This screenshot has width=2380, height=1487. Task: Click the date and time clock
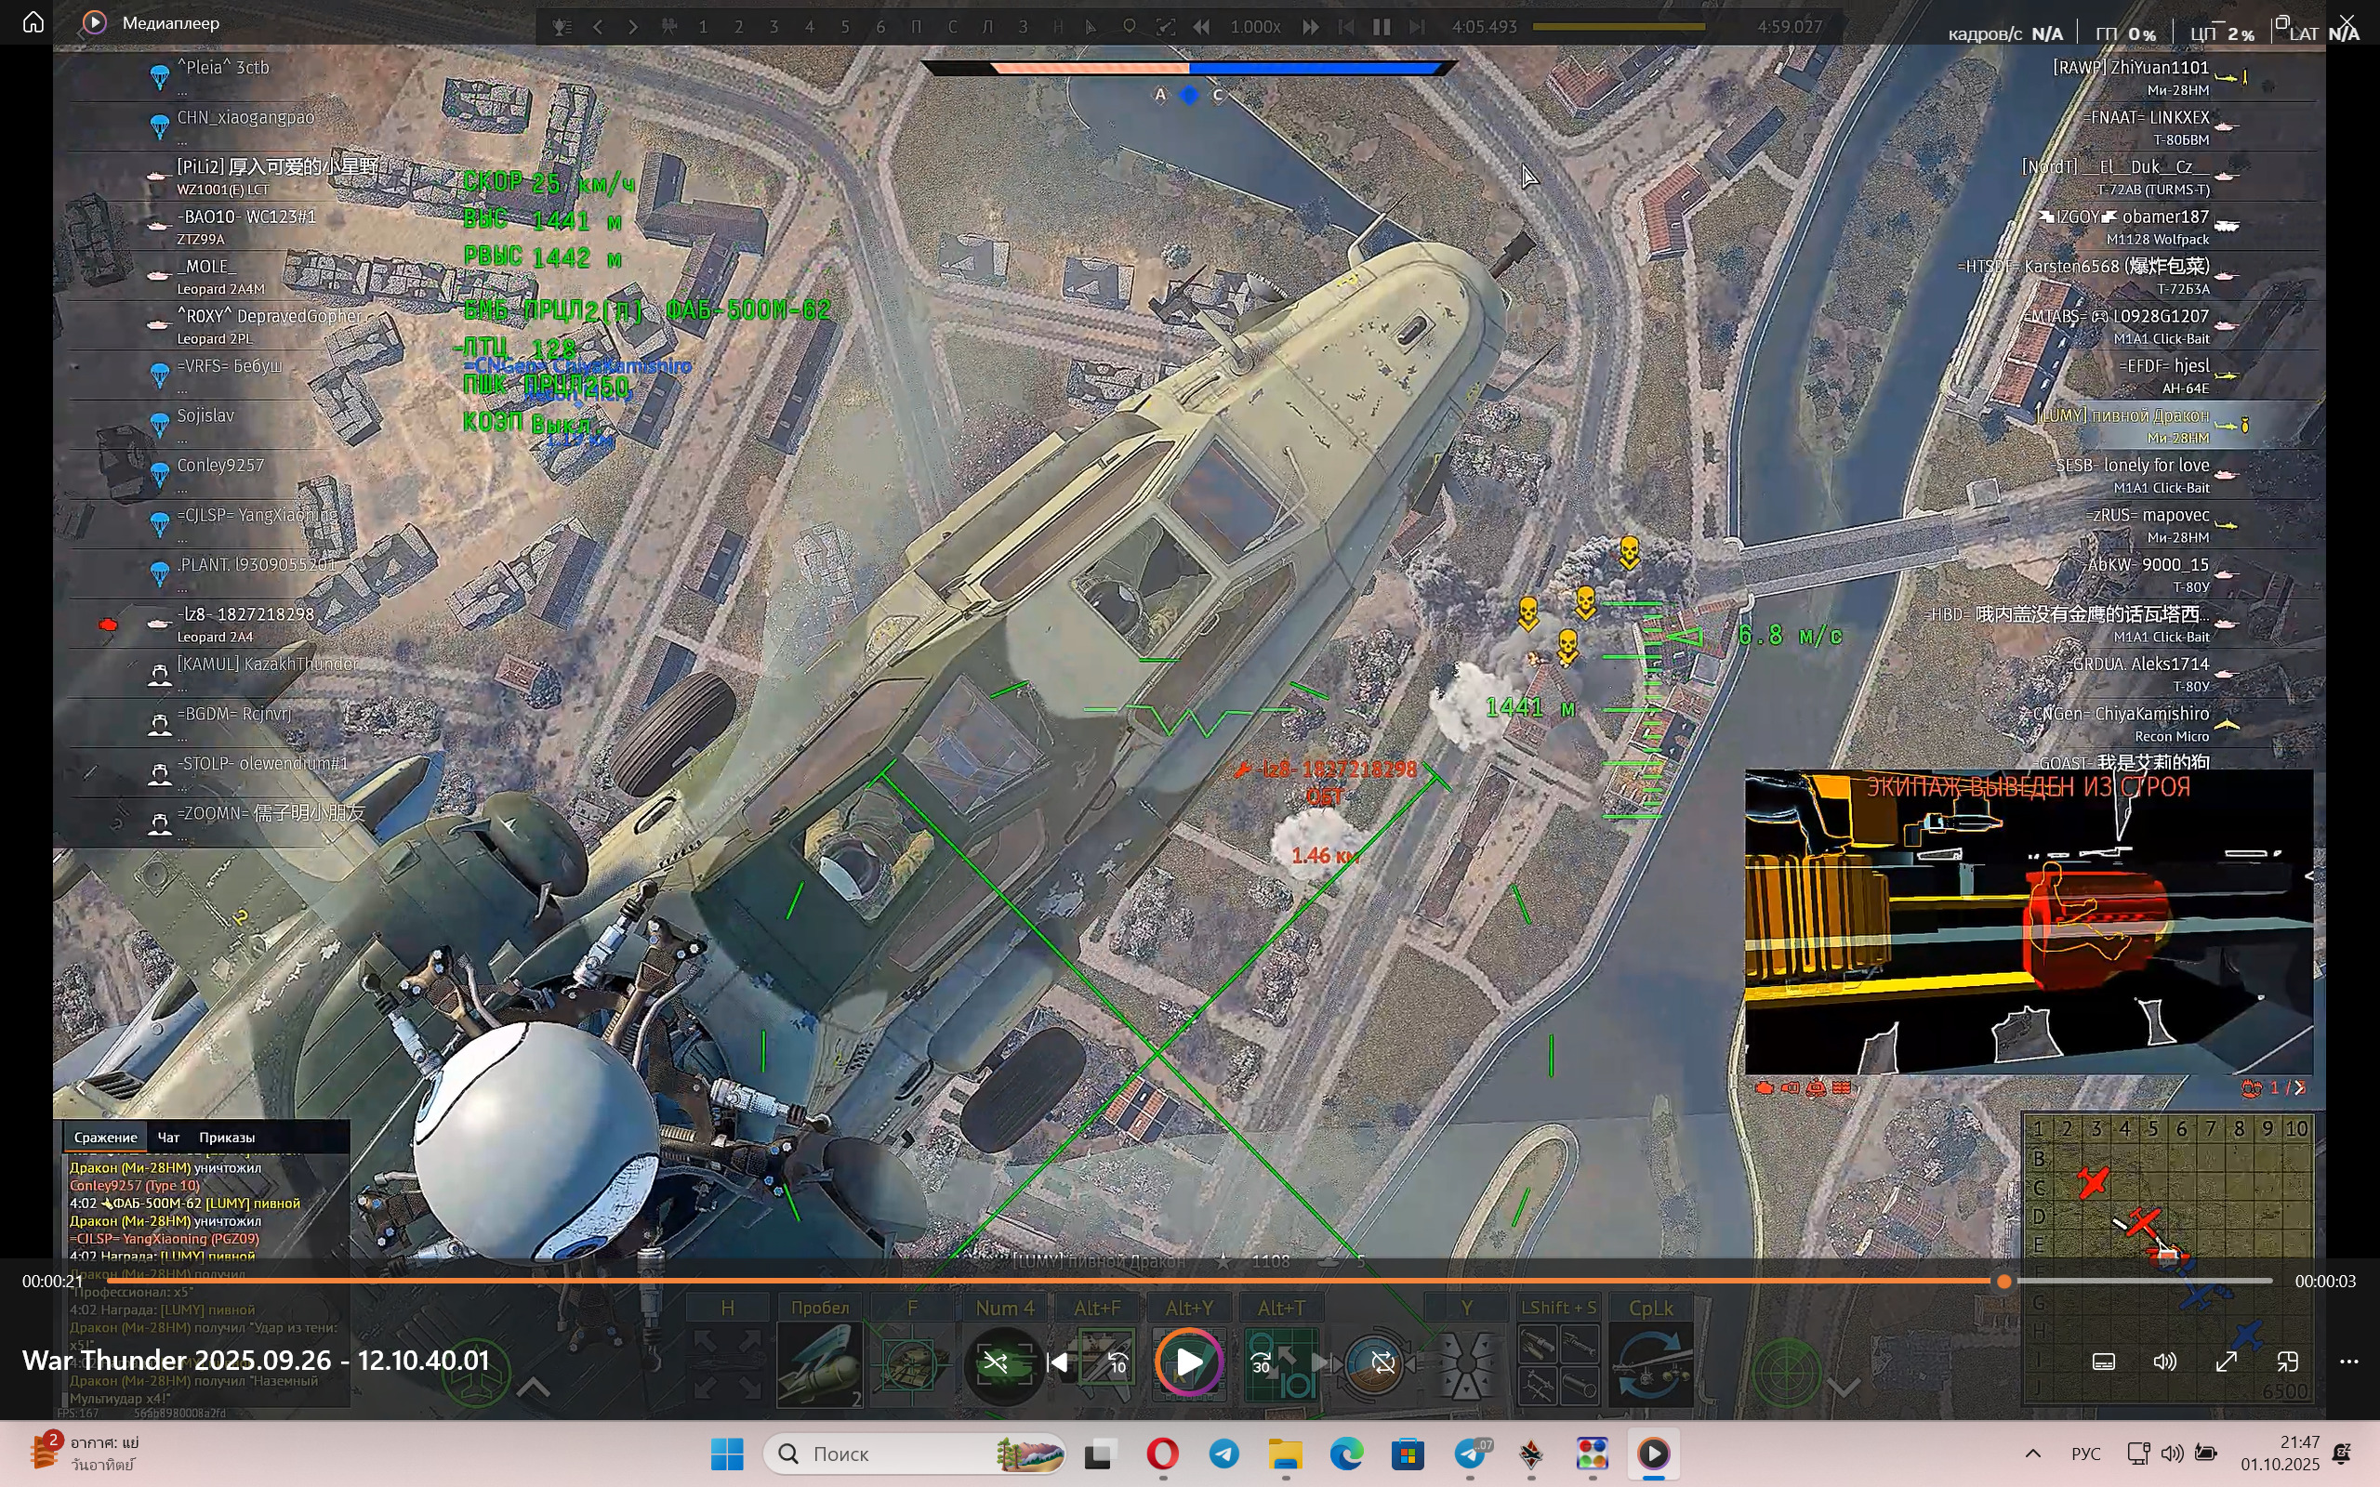2280,1454
